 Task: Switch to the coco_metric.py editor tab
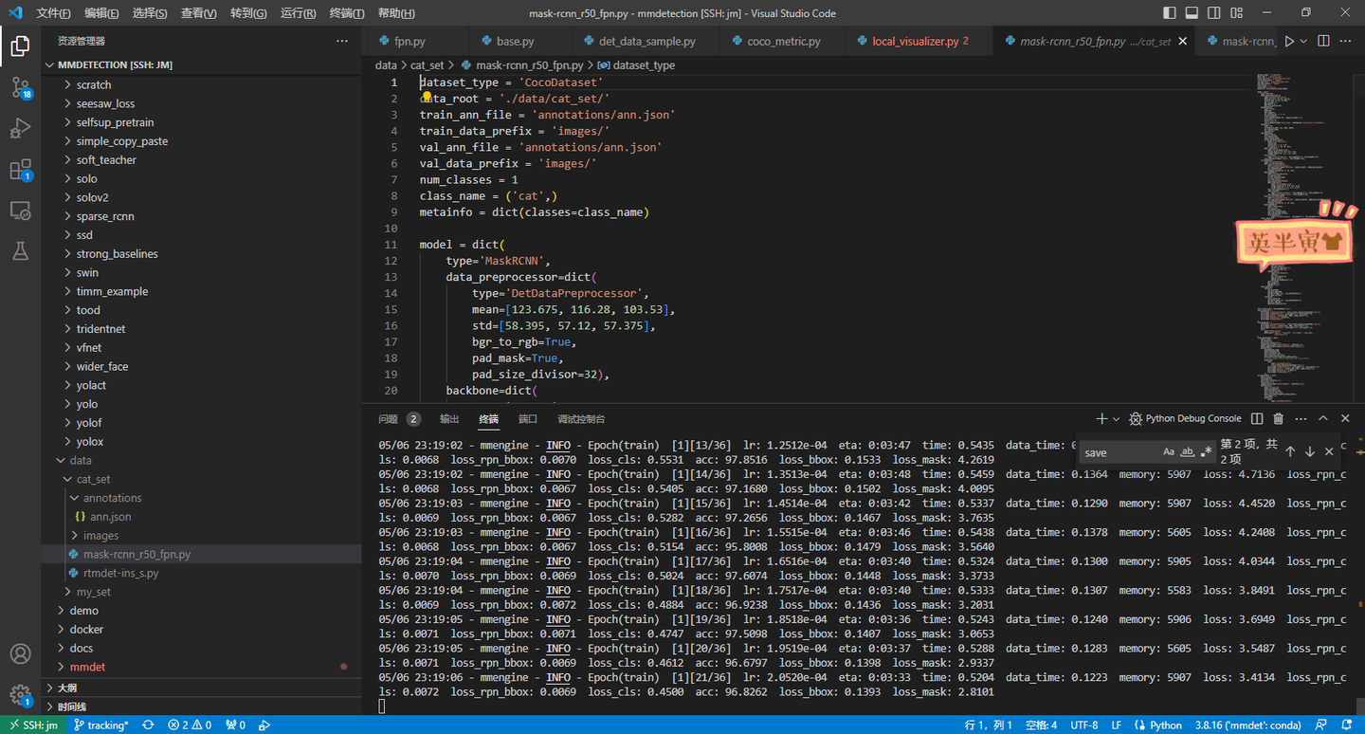coord(783,42)
